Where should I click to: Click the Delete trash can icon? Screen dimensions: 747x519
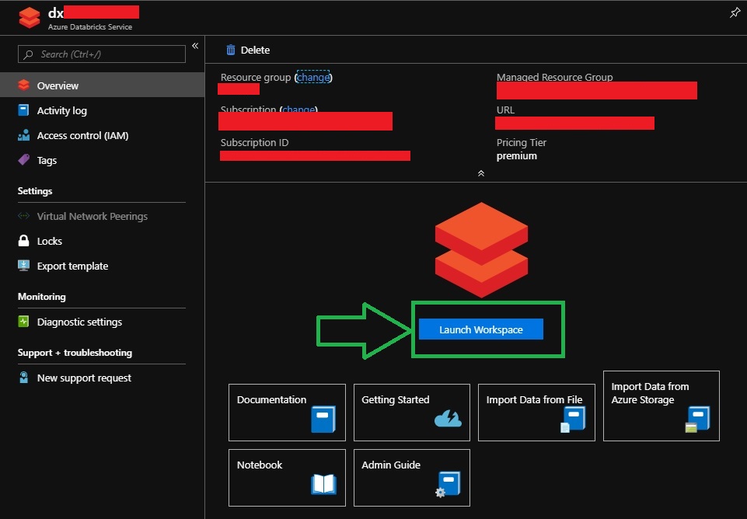(x=231, y=50)
